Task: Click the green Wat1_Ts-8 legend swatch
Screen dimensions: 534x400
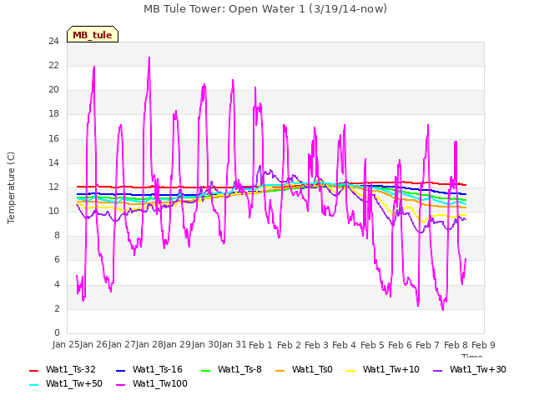Action: [x=206, y=370]
